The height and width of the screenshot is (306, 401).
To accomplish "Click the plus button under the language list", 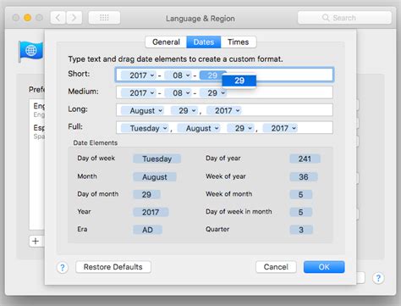I will pyautogui.click(x=36, y=242).
